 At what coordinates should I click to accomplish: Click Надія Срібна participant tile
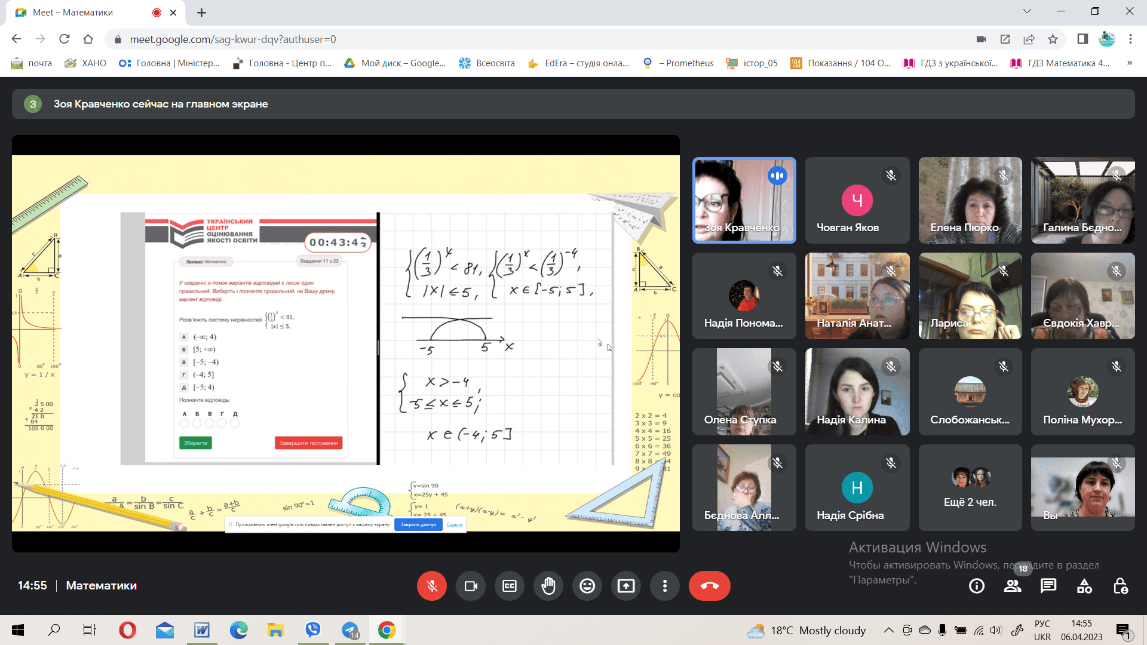click(857, 487)
